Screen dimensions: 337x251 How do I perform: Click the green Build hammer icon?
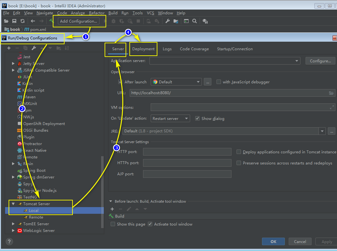(51, 21)
